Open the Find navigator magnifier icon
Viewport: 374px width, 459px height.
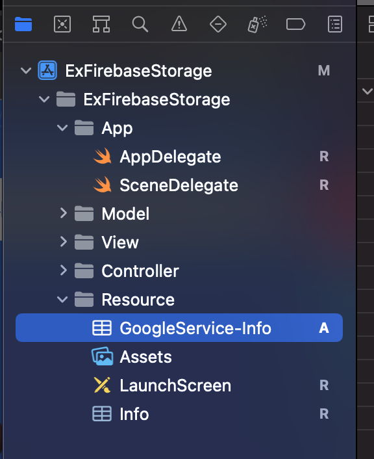click(x=140, y=24)
